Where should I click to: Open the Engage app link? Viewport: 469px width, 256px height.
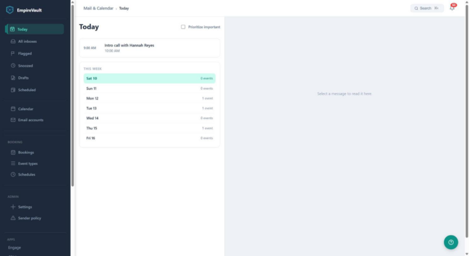tap(15, 247)
